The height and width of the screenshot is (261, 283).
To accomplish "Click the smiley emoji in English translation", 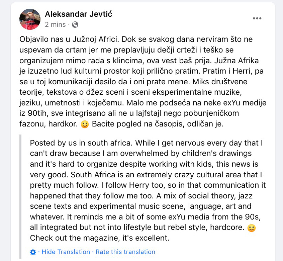I will click(x=251, y=229).
